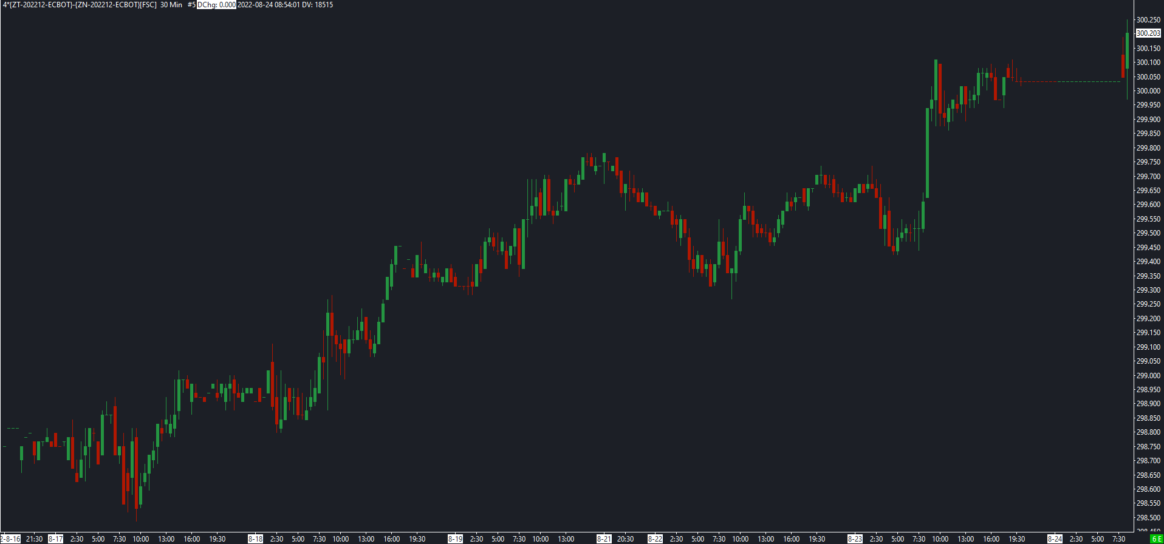
Task: Click the 299.450 price scale label
Action: [1148, 248]
